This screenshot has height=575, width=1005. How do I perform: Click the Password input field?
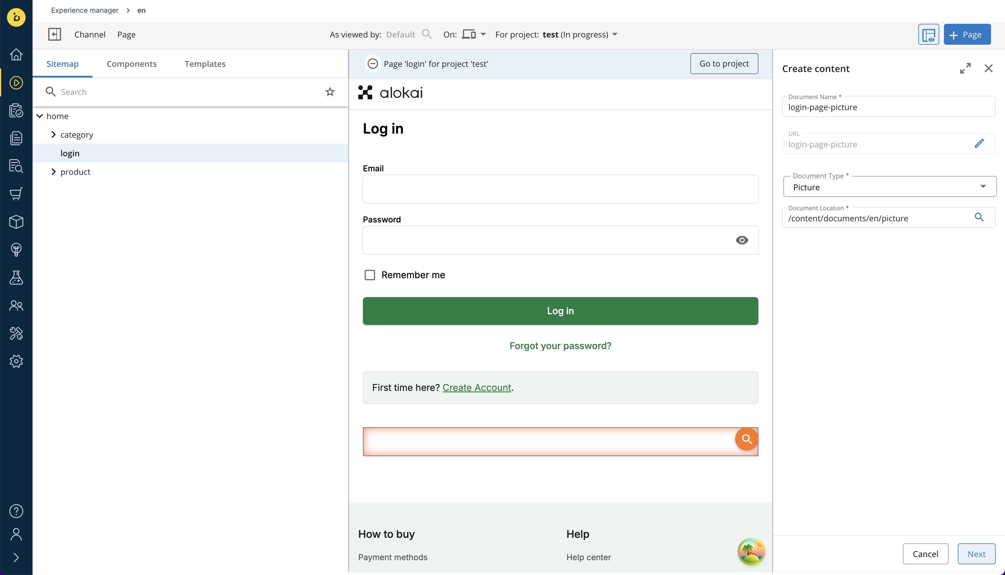560,240
